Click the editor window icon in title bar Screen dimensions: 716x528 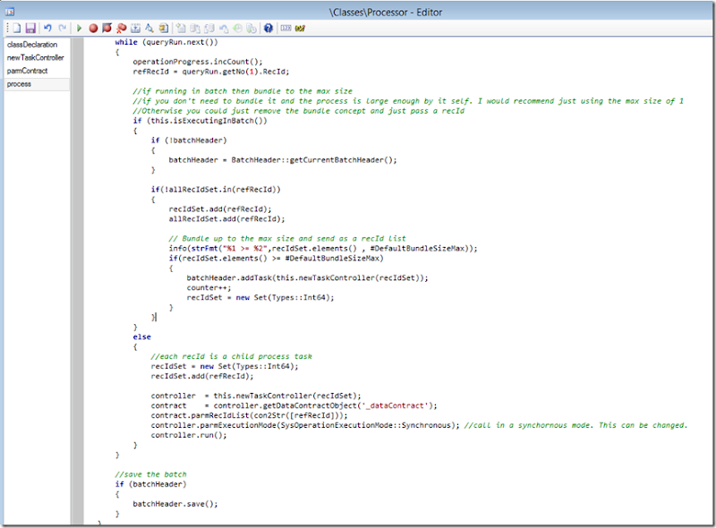click(x=10, y=12)
